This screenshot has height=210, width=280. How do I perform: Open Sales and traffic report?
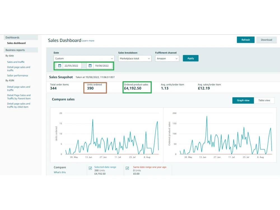coord(16,62)
